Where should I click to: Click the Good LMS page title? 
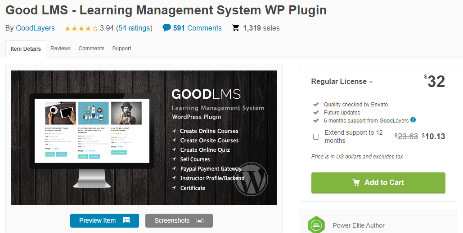(166, 10)
